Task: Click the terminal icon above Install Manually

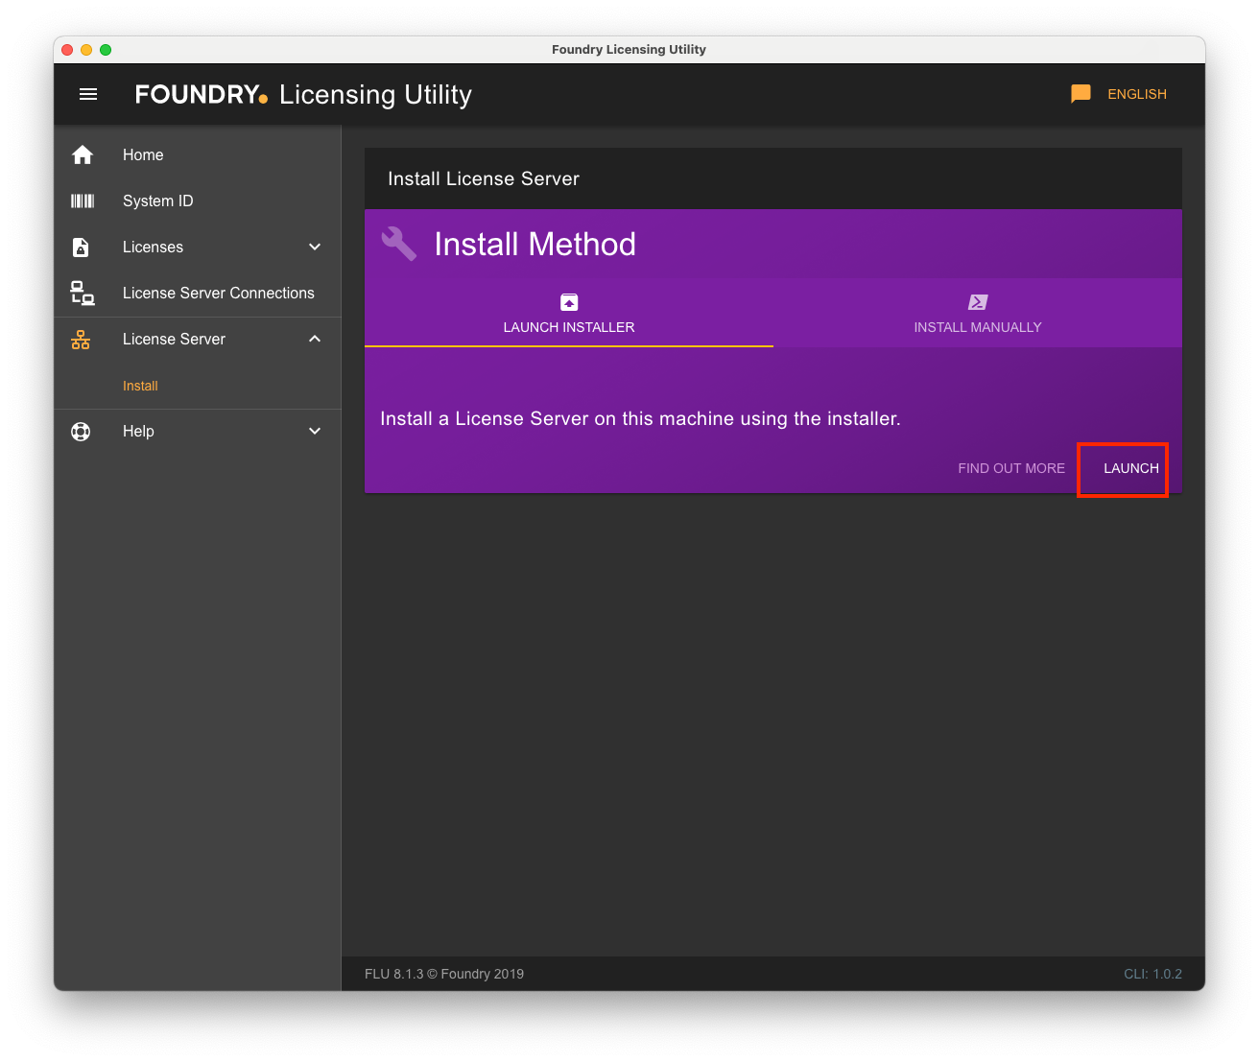Action: 977,301
